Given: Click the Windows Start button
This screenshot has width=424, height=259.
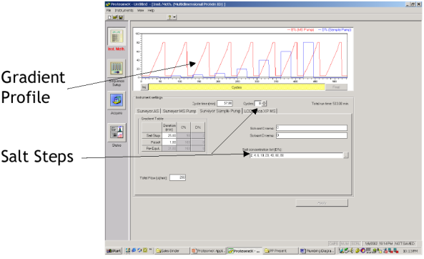Looking at the screenshot, I should coord(114,251).
